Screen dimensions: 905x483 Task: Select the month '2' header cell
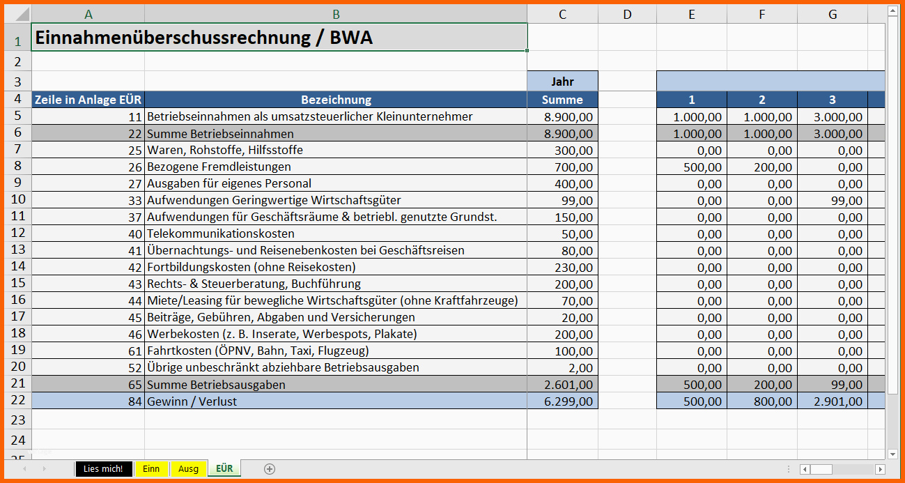pyautogui.click(x=762, y=100)
